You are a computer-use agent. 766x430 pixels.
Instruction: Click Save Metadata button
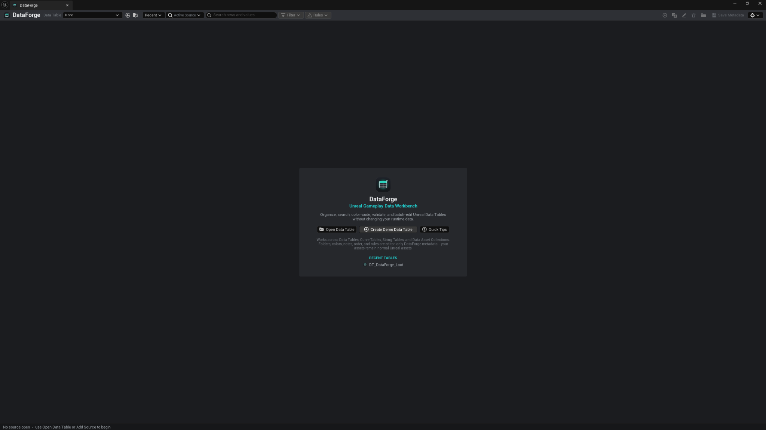tap(728, 15)
